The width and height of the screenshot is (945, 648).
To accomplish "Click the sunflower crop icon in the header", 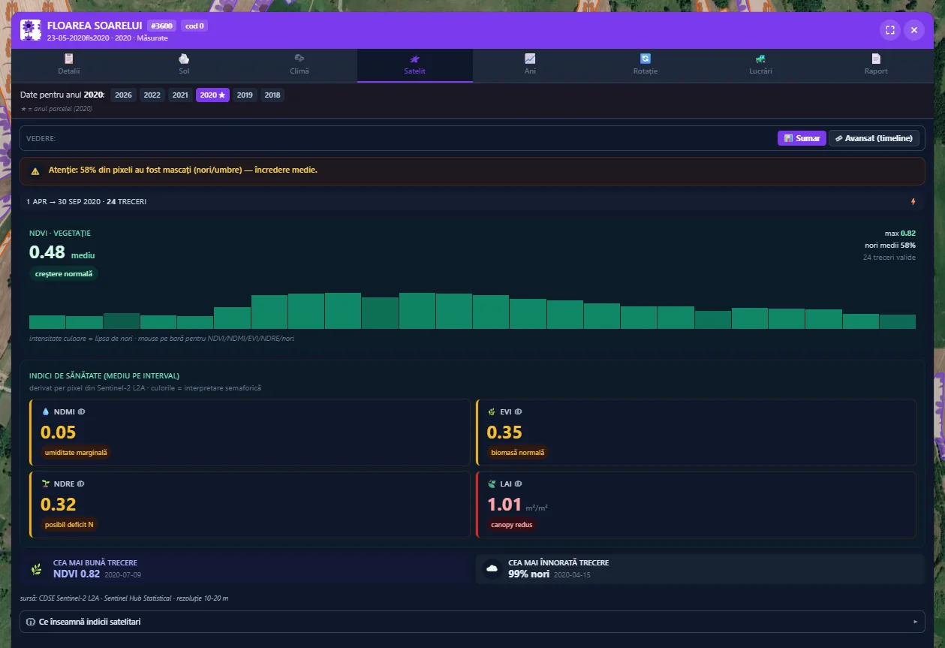I will pos(30,30).
